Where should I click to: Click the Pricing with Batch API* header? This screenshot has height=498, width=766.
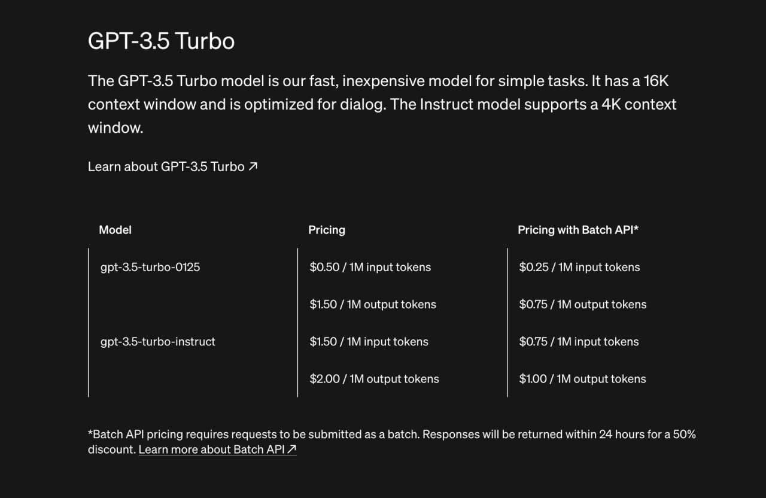pos(578,230)
